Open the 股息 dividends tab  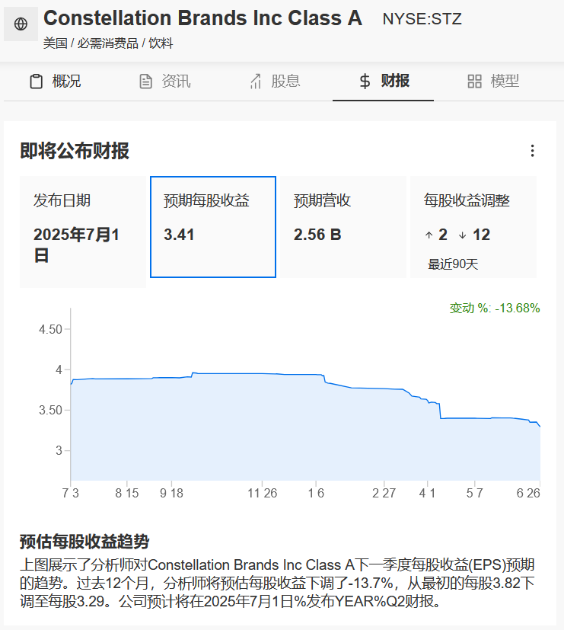click(275, 82)
